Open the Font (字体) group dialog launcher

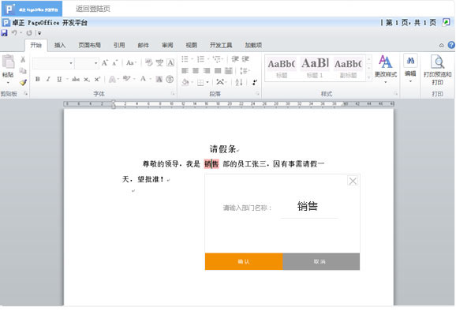coord(173,94)
